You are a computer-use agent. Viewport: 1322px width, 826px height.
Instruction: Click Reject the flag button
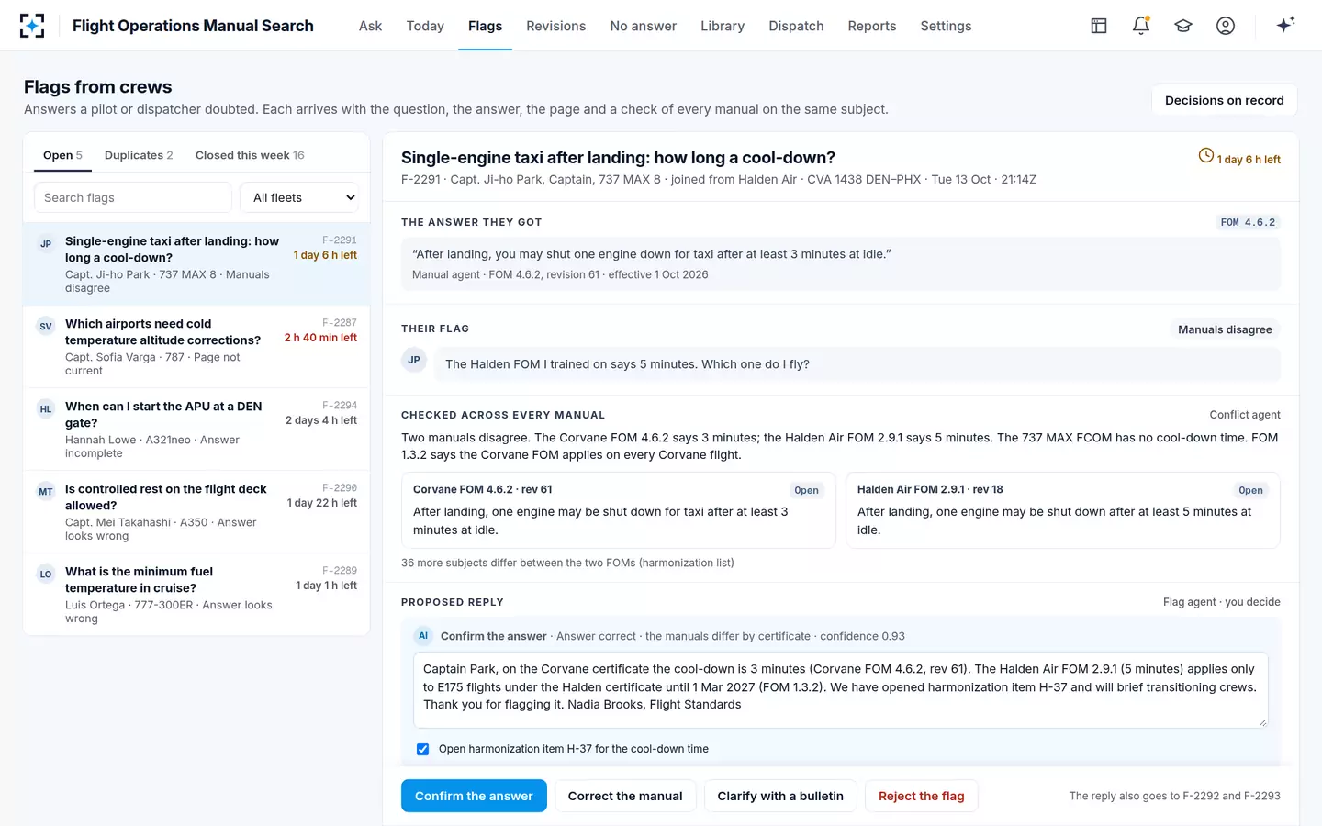click(921, 796)
